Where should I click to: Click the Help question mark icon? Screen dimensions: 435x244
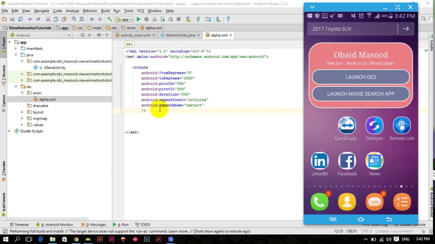coord(228,19)
